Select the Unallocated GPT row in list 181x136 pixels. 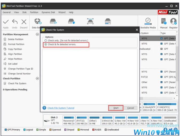pyautogui.click(x=158, y=49)
